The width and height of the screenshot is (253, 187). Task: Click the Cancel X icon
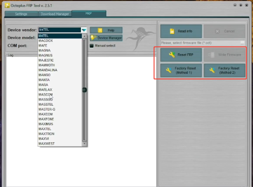(217, 31)
